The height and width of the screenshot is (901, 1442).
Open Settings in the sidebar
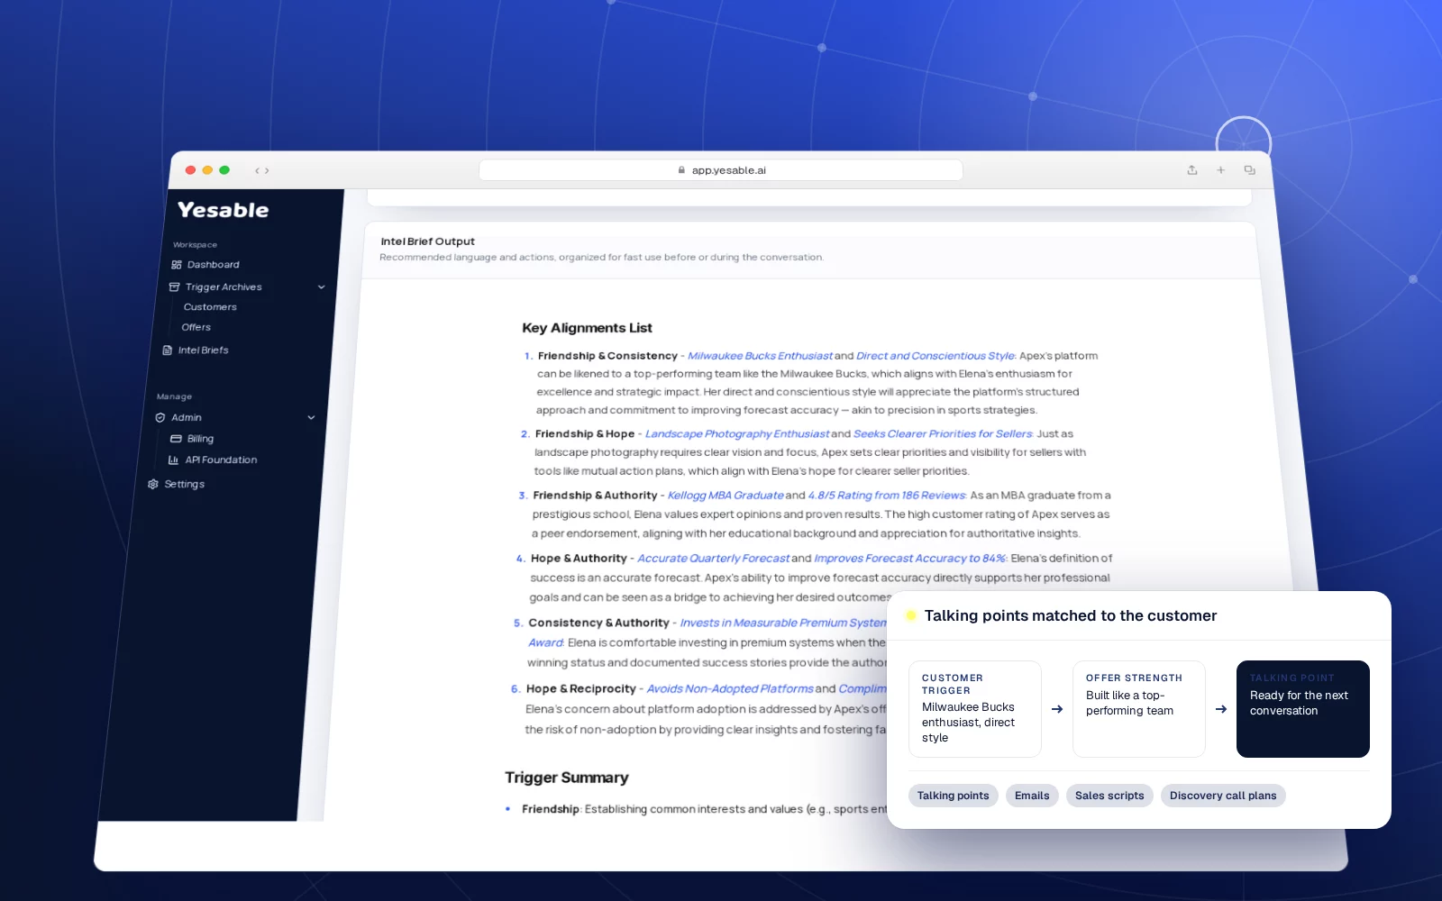[x=185, y=485]
